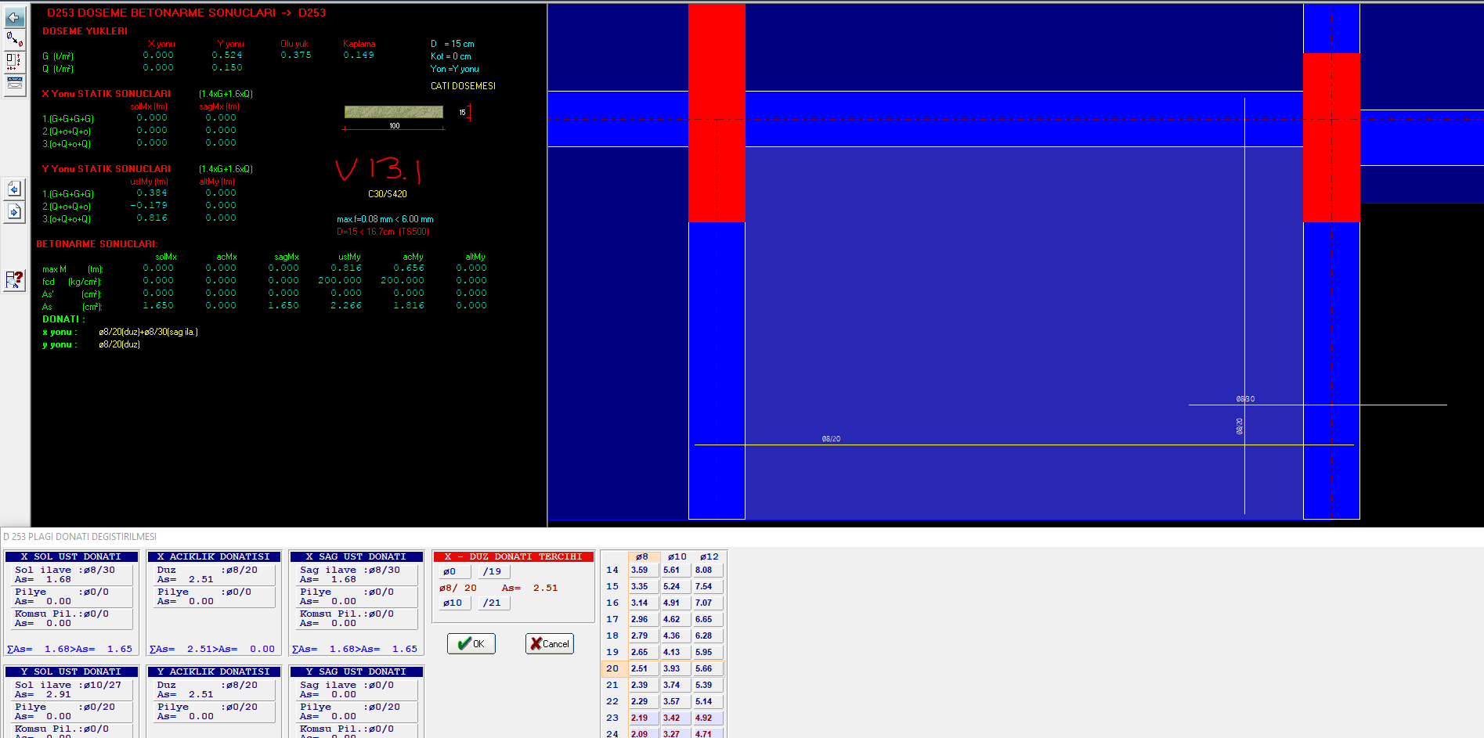Screen dimensions: 1484x738
Task: Decrease spacing with the /19 button
Action: pos(493,571)
